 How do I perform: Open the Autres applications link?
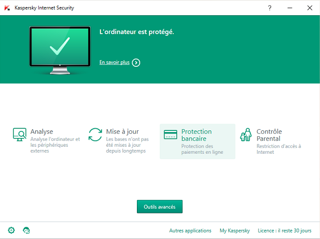190,231
